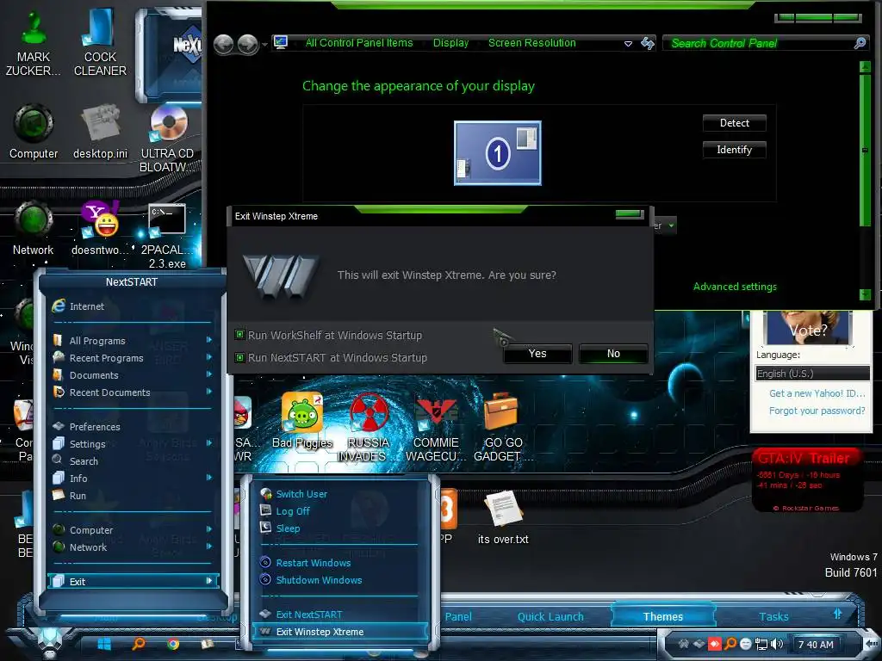Open the Computer desktop icon
Screen dimensions: 882x661
[34, 131]
